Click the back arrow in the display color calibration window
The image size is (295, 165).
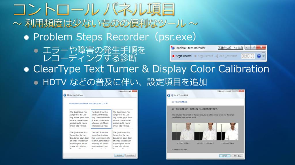[x=169, y=95]
